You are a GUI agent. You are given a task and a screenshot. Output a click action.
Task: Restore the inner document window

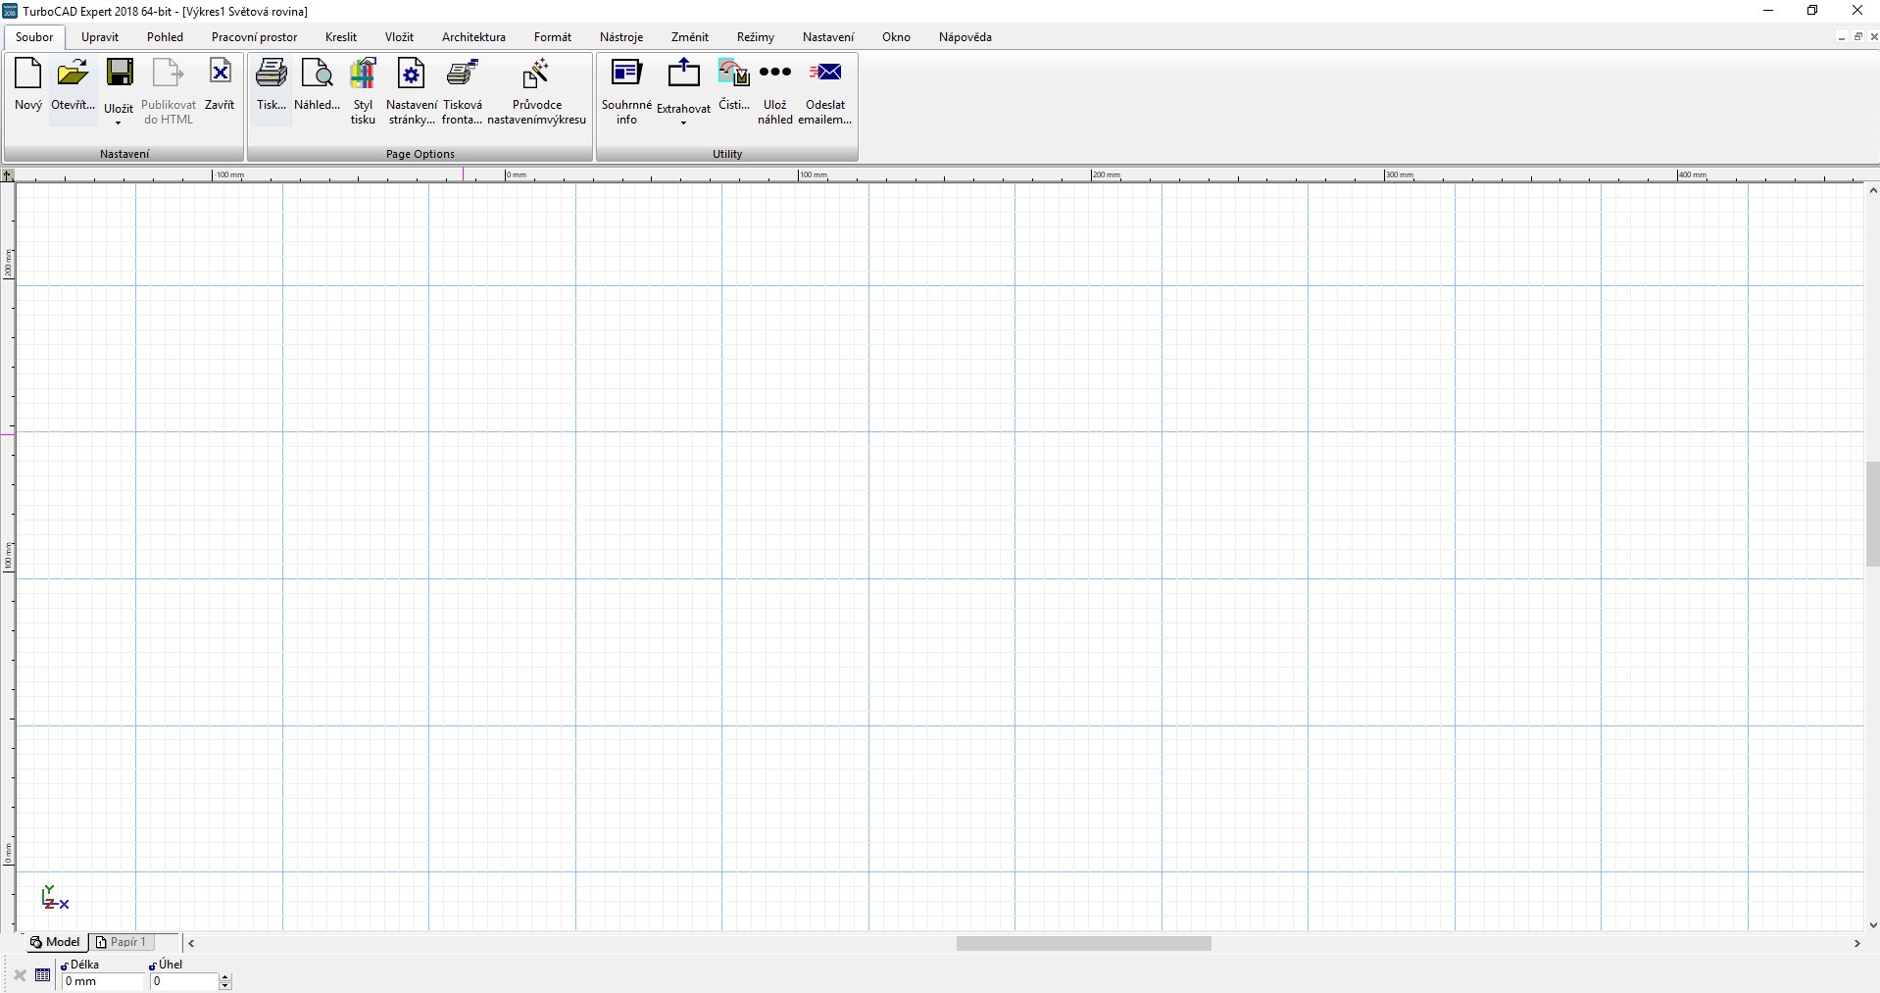click(1858, 37)
